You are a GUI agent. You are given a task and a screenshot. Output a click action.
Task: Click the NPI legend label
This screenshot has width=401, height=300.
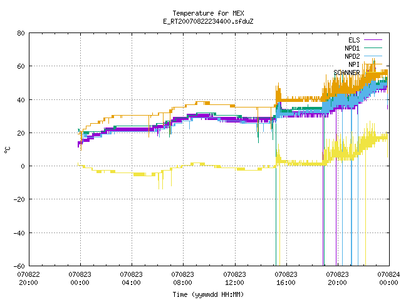354,64
